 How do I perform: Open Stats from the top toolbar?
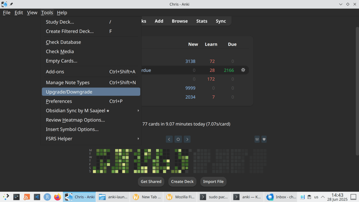click(x=202, y=21)
